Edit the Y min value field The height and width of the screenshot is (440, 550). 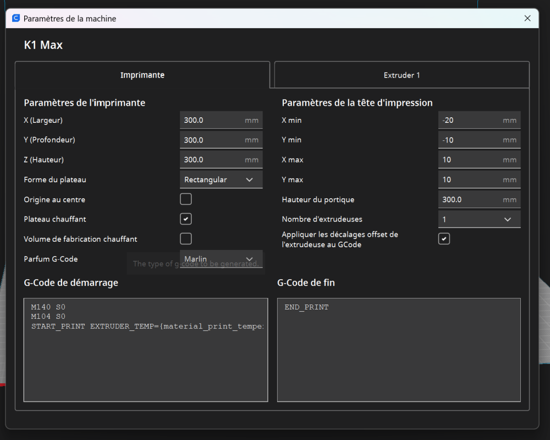coord(479,140)
